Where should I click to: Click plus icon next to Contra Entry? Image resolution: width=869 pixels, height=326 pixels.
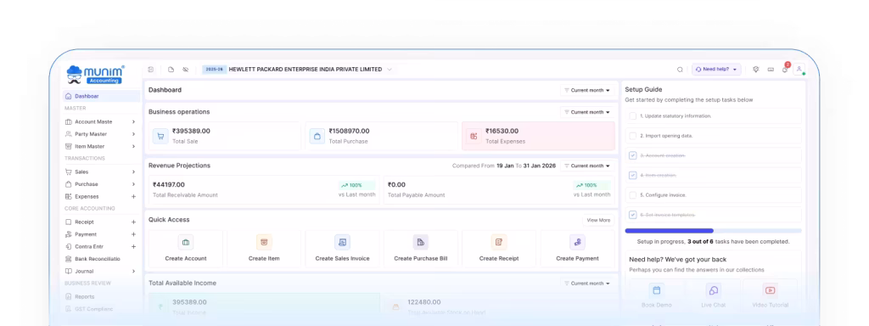click(133, 247)
